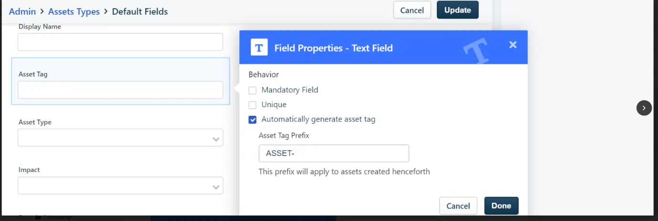Click the top Cancel button beside Update
The height and width of the screenshot is (221, 658).
(412, 10)
